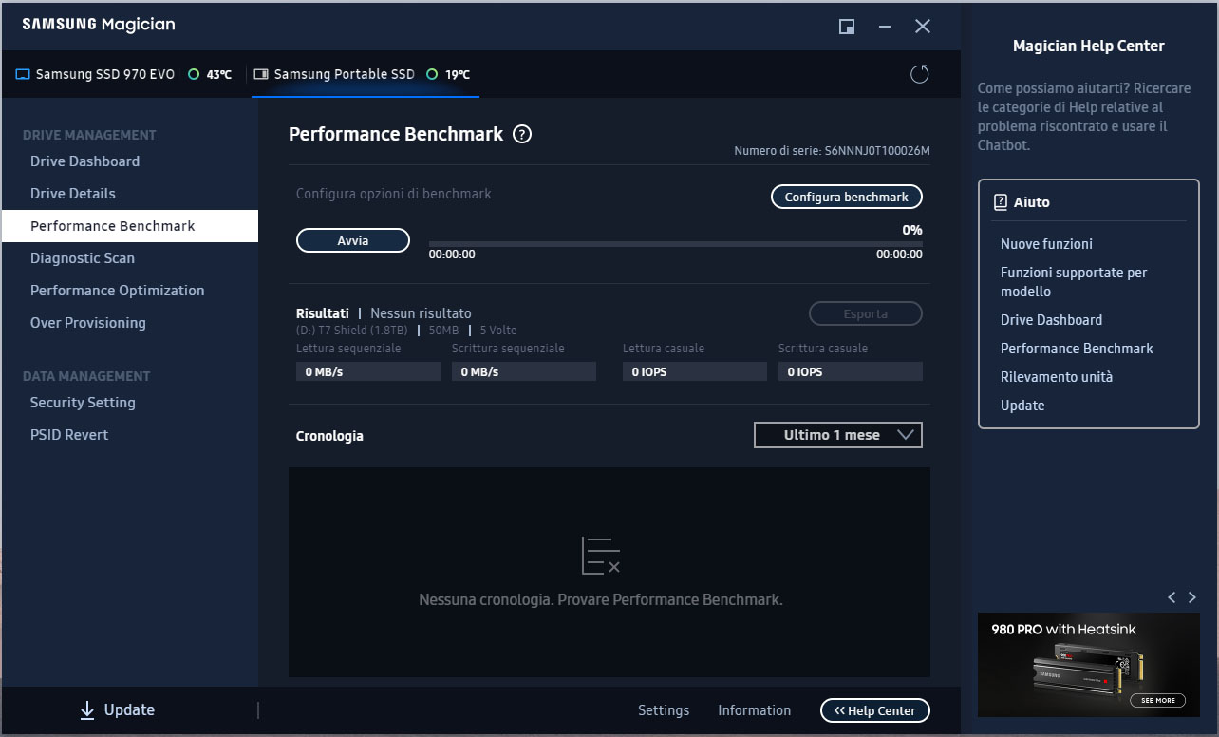This screenshot has width=1219, height=737.
Task: Click the Samsung SSD 970 EVO drive icon
Action: point(24,74)
